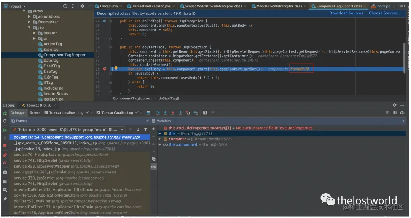Click the Locate/Select Opened File icon
The image size is (411, 218).
click(65, 6)
